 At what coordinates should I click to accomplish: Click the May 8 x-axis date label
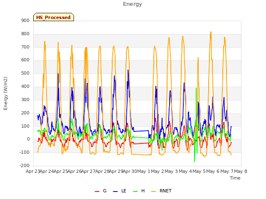click(x=241, y=171)
